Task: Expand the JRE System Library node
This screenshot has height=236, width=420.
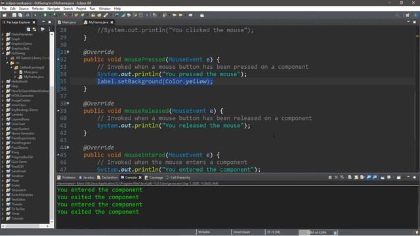Action: (7, 58)
